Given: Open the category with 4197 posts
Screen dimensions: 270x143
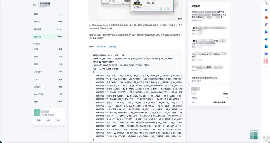Looking at the screenshot, I should 49,64.
